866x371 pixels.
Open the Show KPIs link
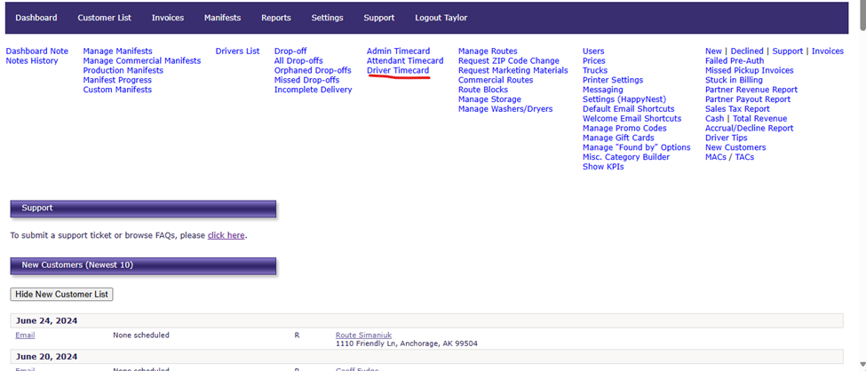pyautogui.click(x=603, y=167)
